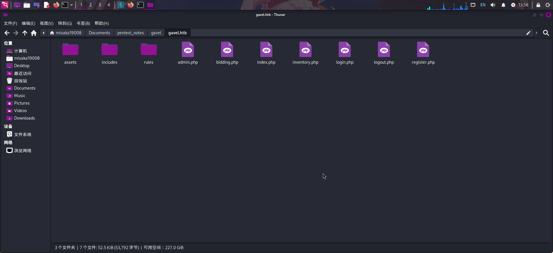The width and height of the screenshot is (553, 253).
Task: Switch to workspace 2
Action: 91,5
